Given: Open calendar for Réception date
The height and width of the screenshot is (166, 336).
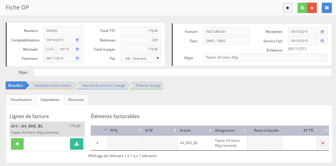Looking at the screenshot, I should click(322, 32).
